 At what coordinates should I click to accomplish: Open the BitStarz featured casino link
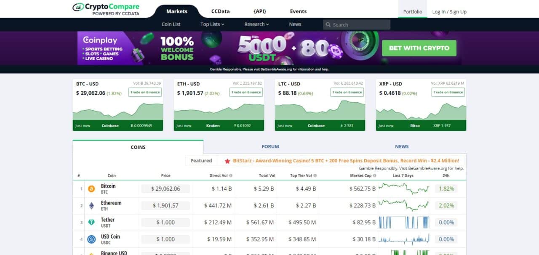click(346, 161)
